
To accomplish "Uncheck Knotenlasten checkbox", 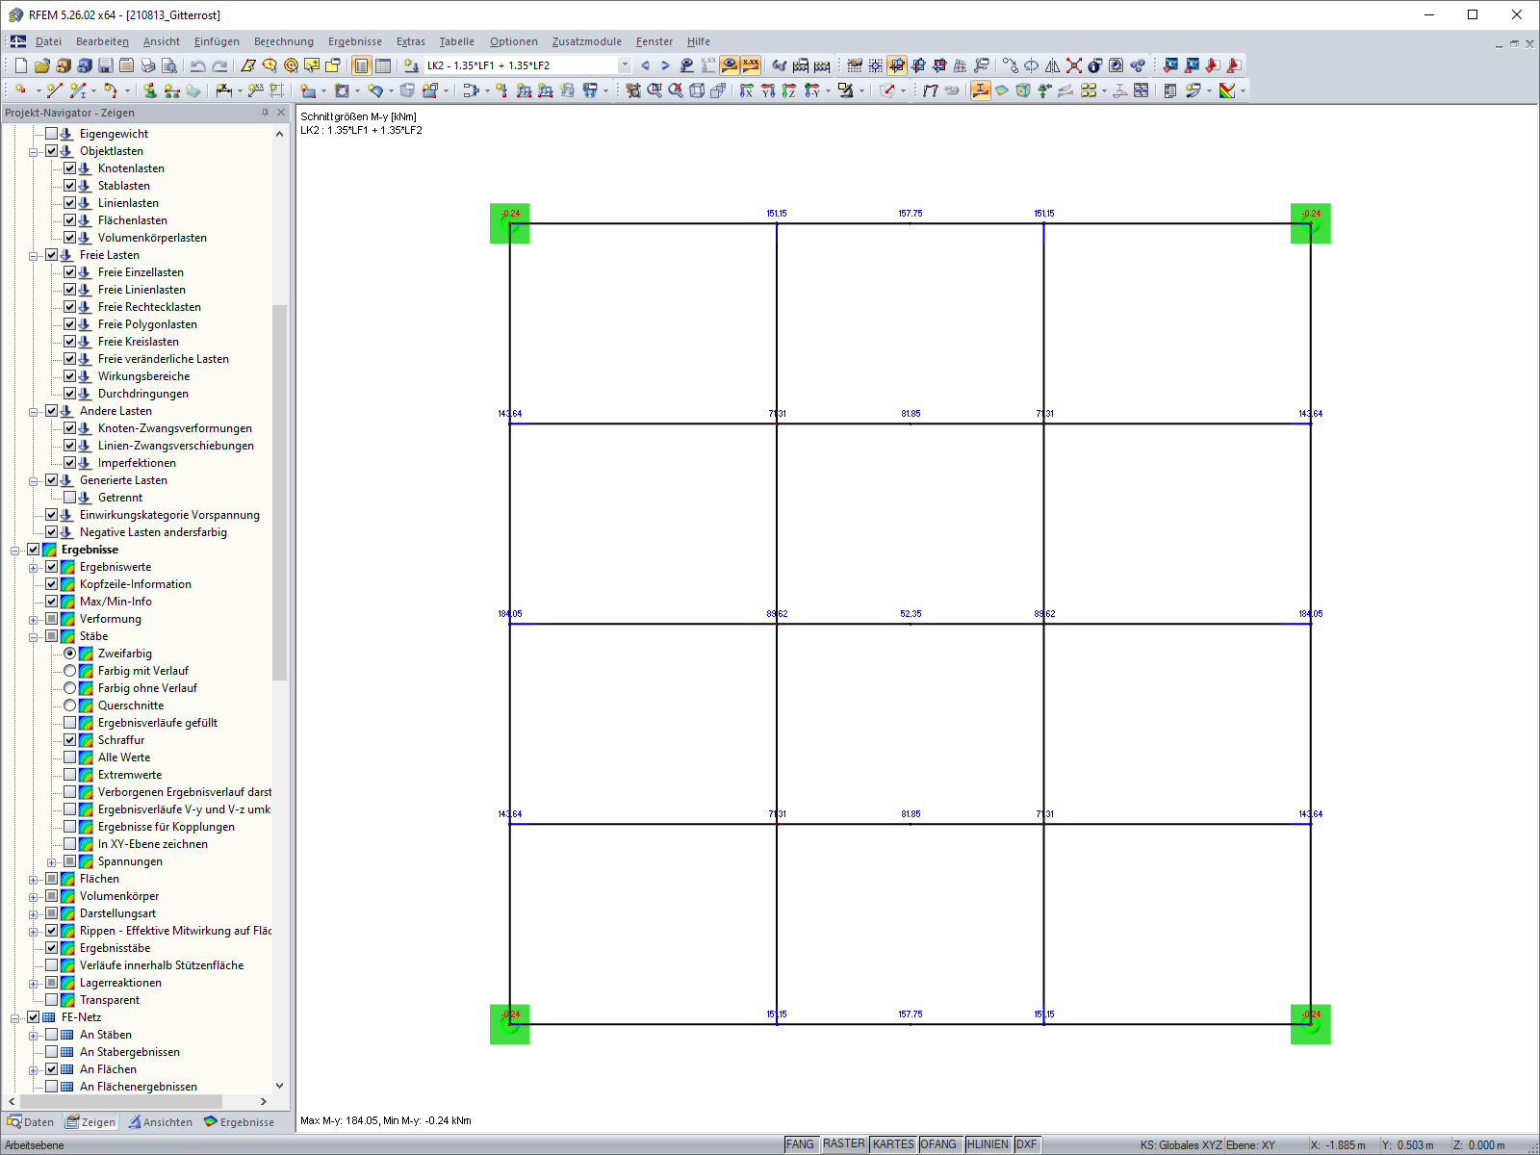I will (70, 168).
